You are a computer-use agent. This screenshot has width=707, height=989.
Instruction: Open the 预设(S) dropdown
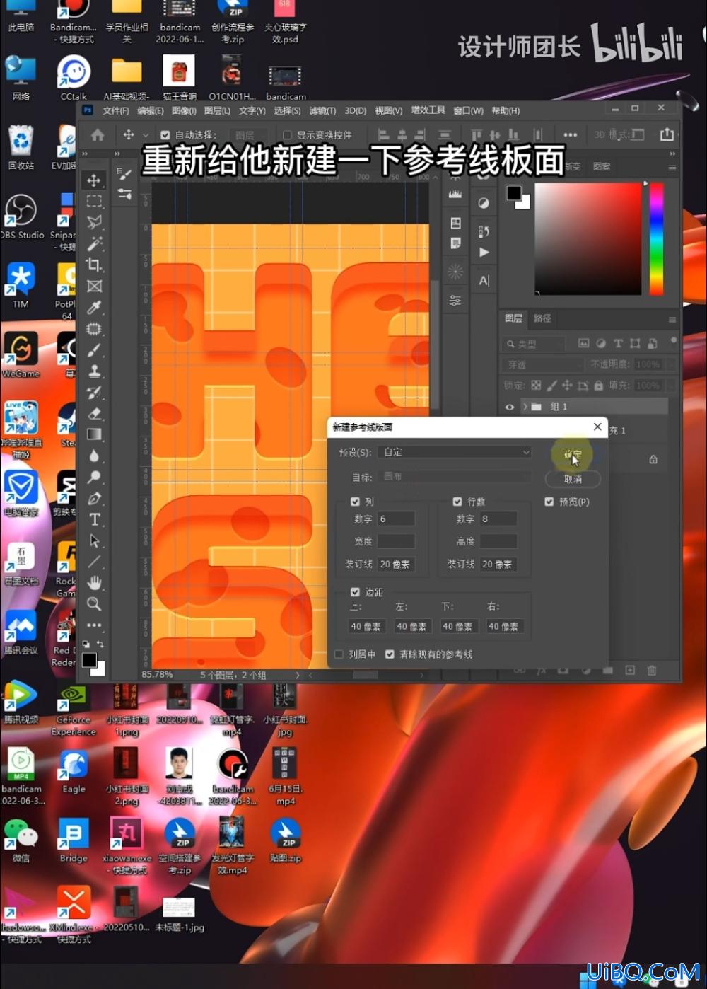point(455,452)
